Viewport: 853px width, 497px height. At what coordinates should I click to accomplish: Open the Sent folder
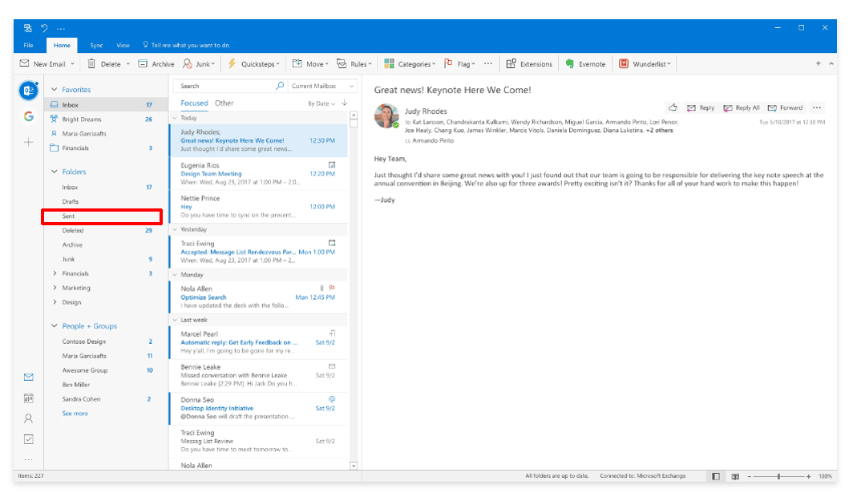(71, 216)
